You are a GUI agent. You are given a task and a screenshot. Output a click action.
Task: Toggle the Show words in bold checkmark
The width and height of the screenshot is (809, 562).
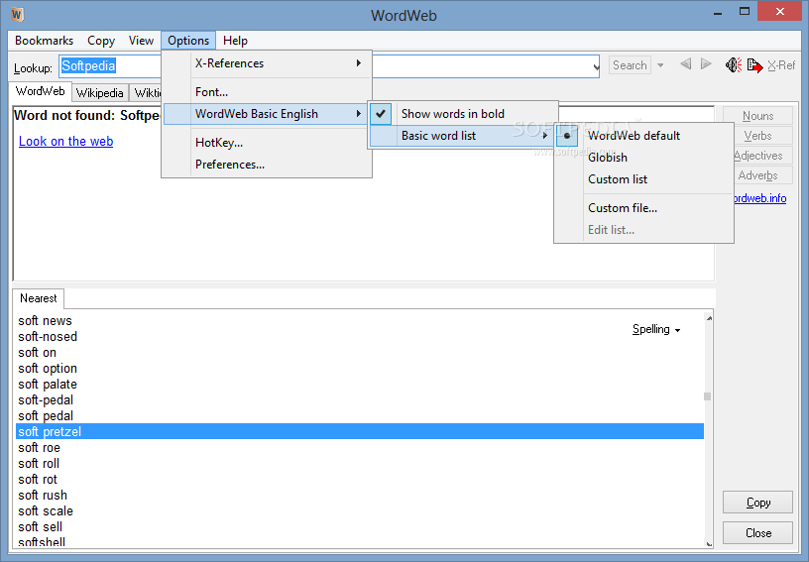coord(381,114)
